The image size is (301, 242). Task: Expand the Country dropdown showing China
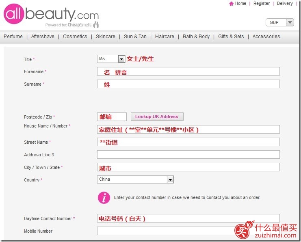coord(136,179)
